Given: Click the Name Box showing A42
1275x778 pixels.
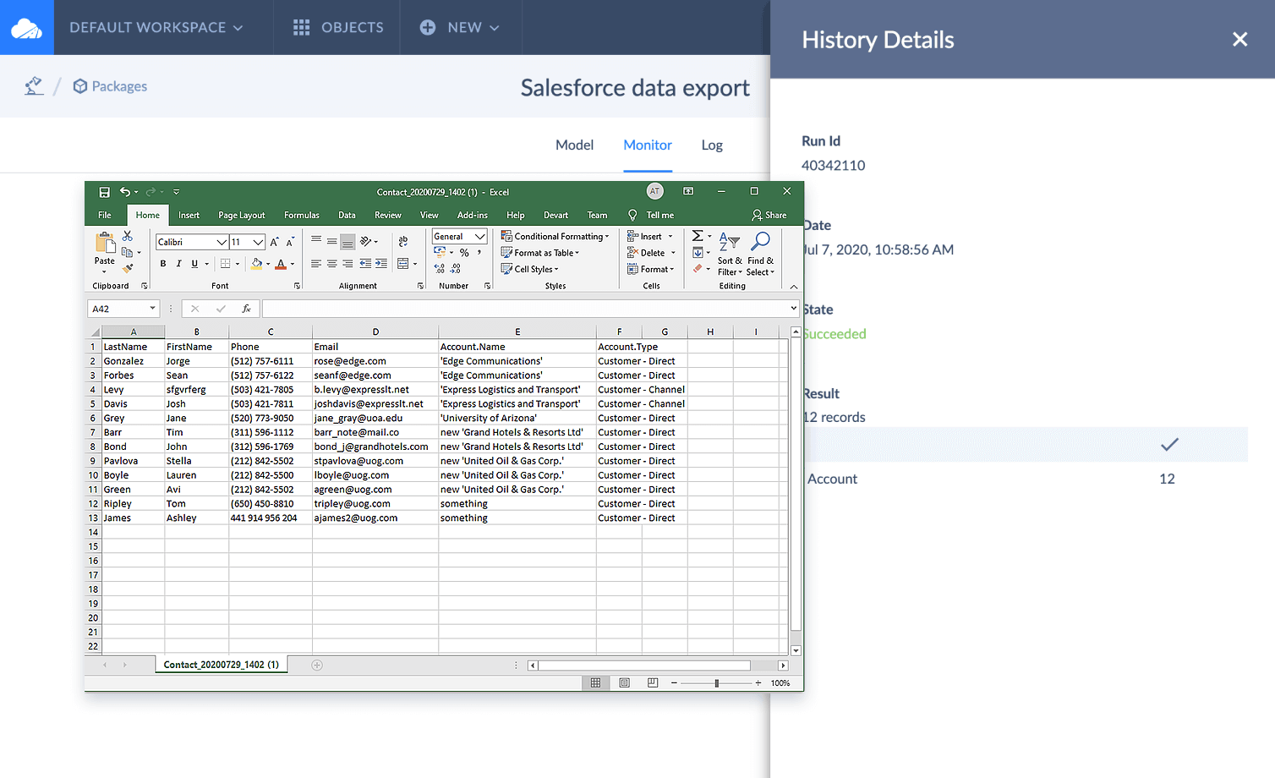Looking at the screenshot, I should 117,308.
